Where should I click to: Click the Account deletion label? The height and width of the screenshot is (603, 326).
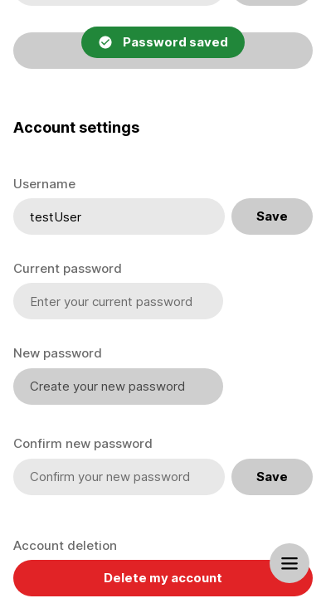(65, 546)
